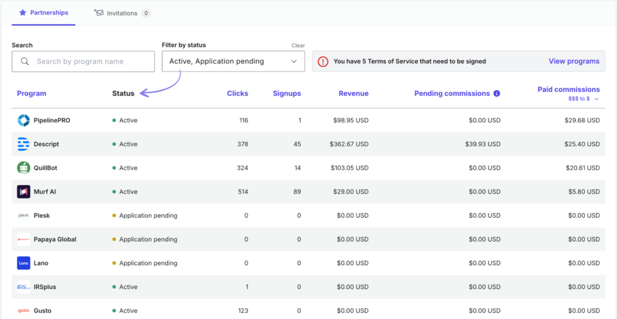This screenshot has width=617, height=319.
Task: Click the Search by program name field
Action: [x=83, y=62]
